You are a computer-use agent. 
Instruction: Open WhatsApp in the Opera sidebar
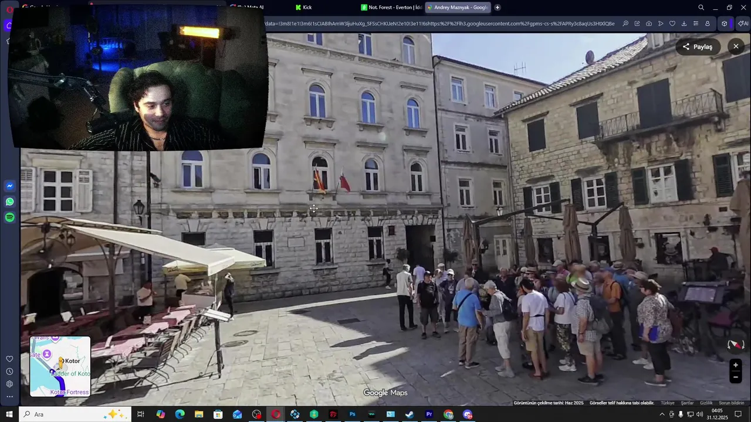tap(9, 202)
